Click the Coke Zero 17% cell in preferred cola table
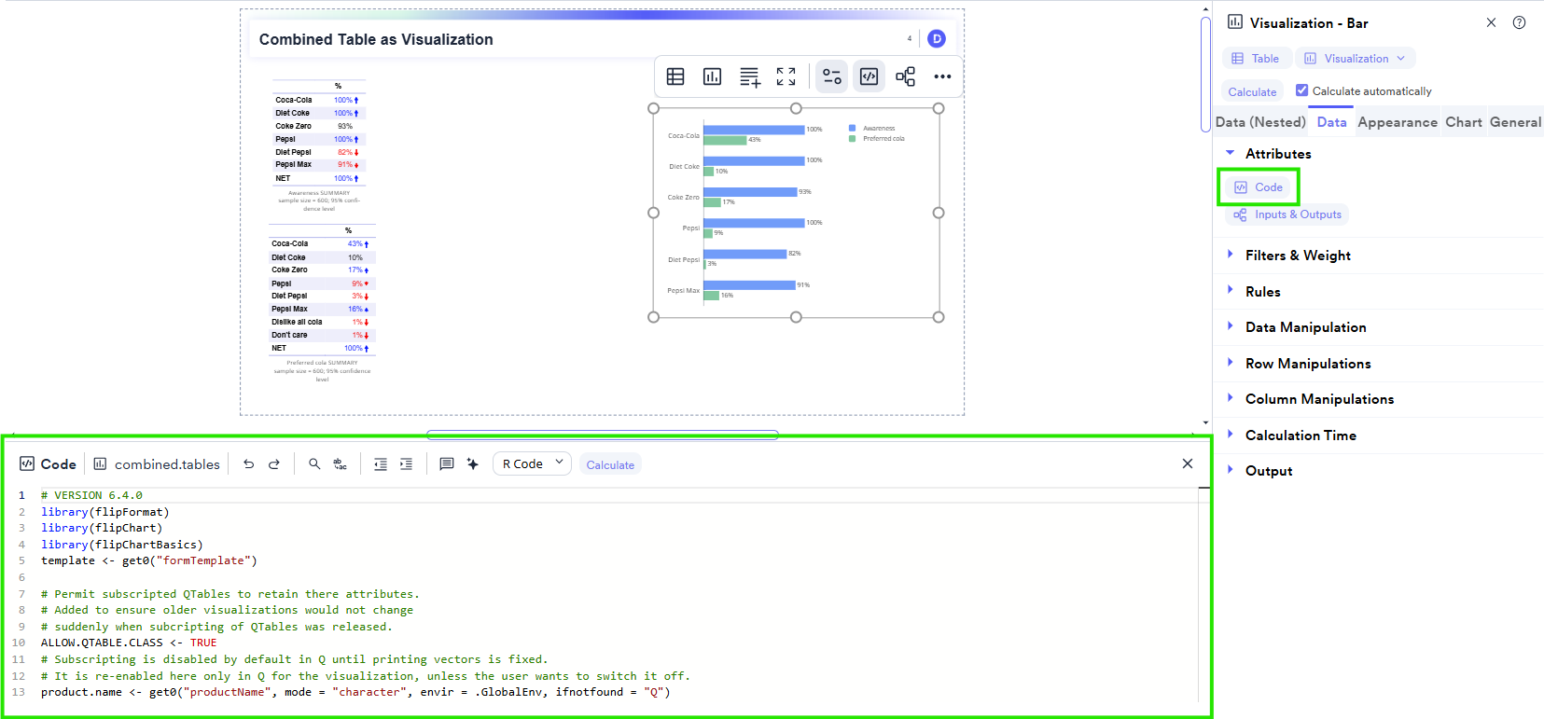Screen dimensions: 1544x719 point(357,270)
